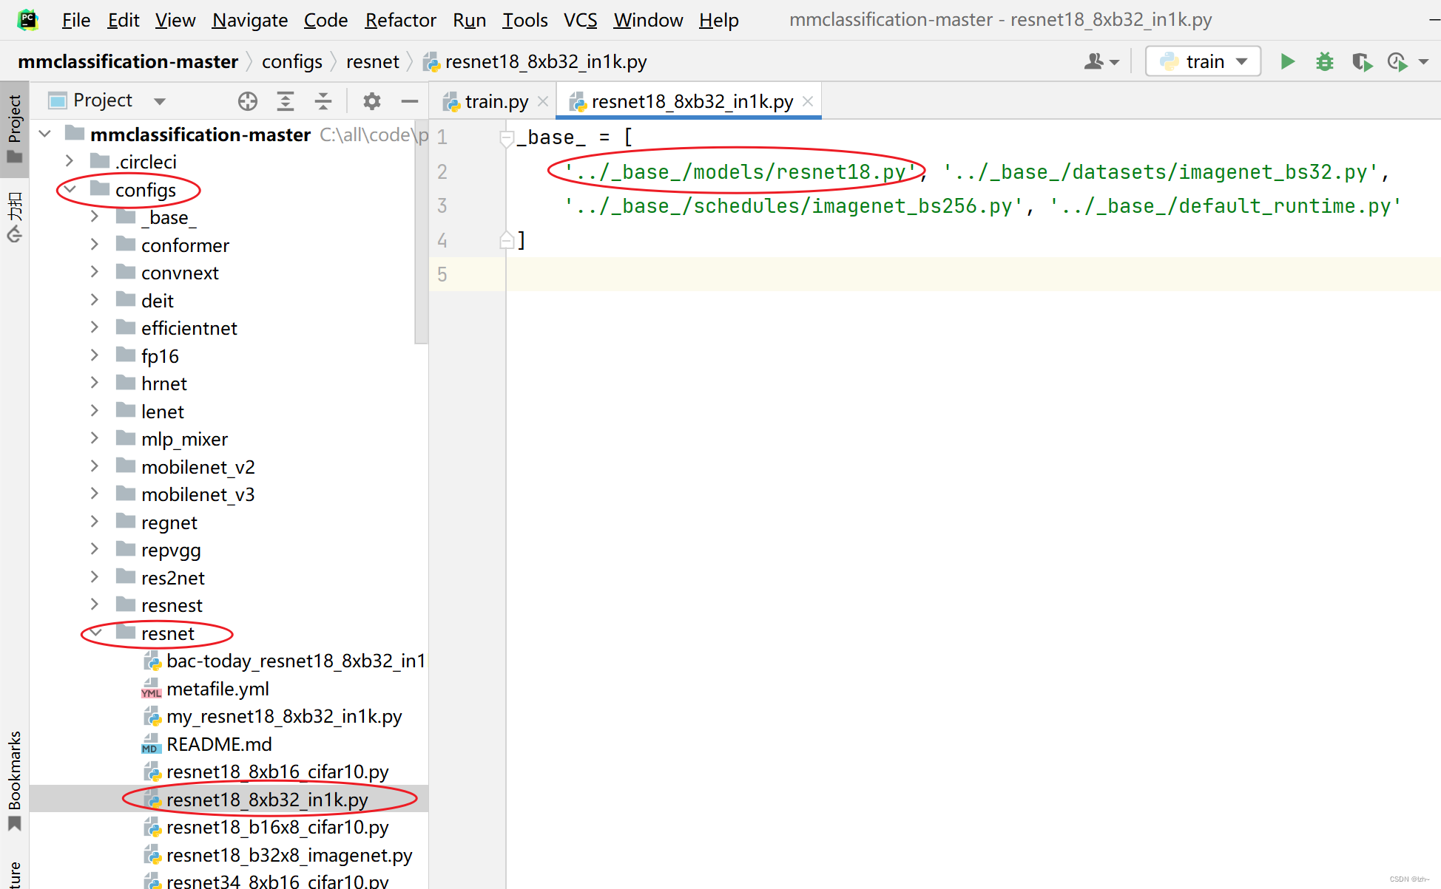
Task: Open the Navigate menu
Action: coord(250,20)
